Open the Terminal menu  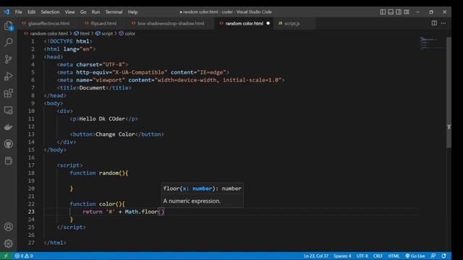tap(114, 12)
